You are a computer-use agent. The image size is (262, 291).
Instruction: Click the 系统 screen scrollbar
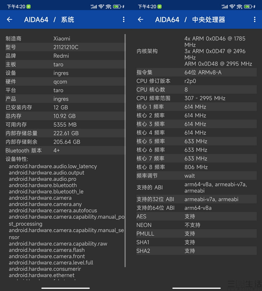[x=125, y=150]
